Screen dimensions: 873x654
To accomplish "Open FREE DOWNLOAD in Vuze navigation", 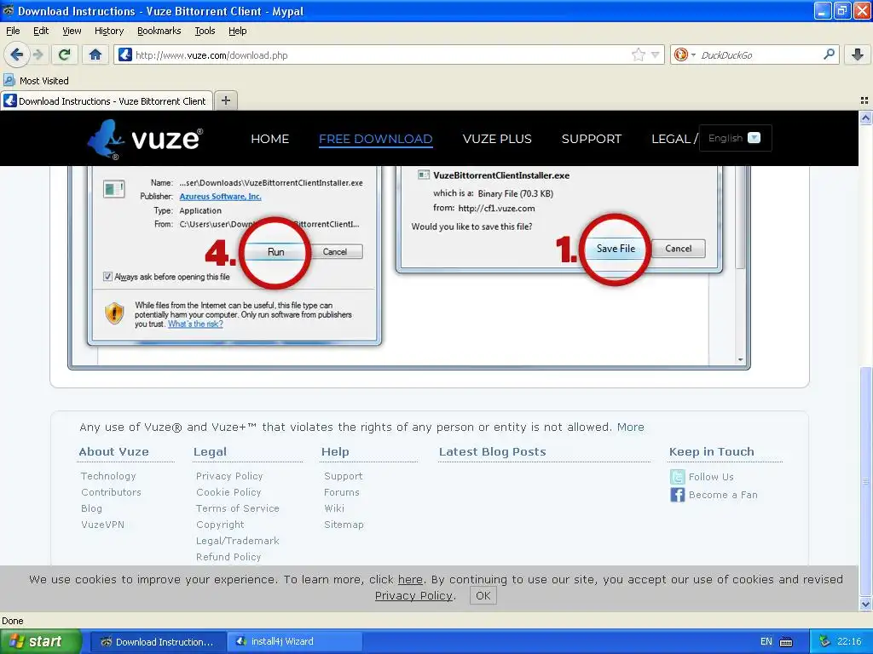I will pos(375,139).
